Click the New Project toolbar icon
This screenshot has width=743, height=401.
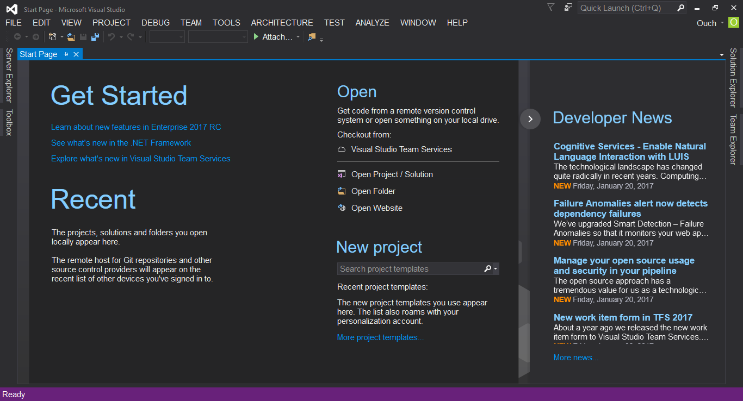coord(53,37)
